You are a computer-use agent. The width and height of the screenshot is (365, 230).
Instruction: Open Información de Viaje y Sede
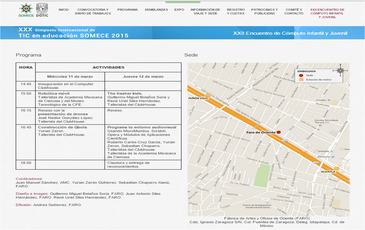pos(205,11)
